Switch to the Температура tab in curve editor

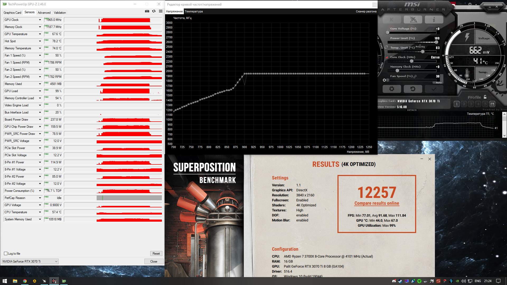pos(194,11)
